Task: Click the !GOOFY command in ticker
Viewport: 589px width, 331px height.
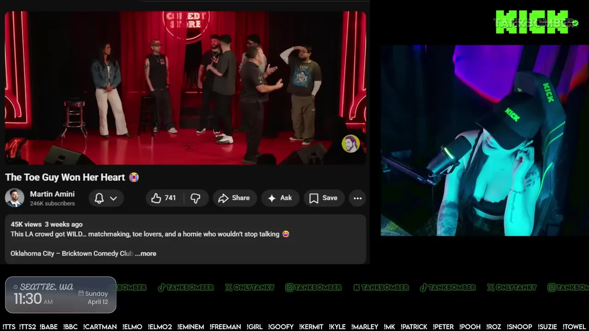Action: 281,327
